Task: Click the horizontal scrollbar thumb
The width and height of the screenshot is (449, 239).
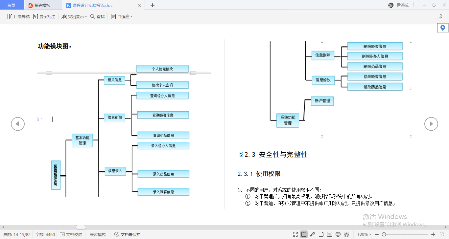Action: [x=81, y=227]
